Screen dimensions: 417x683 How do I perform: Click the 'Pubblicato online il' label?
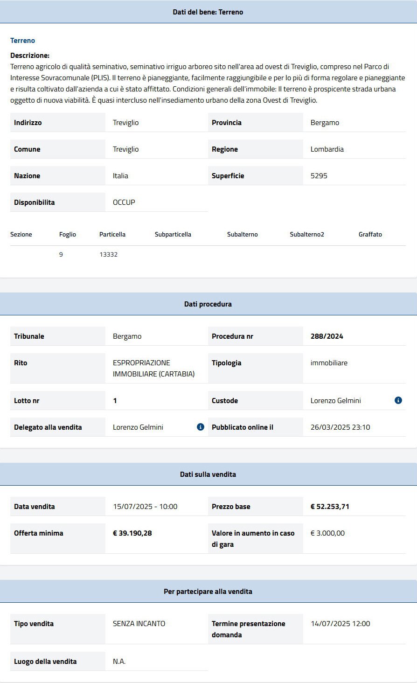pyautogui.click(x=243, y=427)
